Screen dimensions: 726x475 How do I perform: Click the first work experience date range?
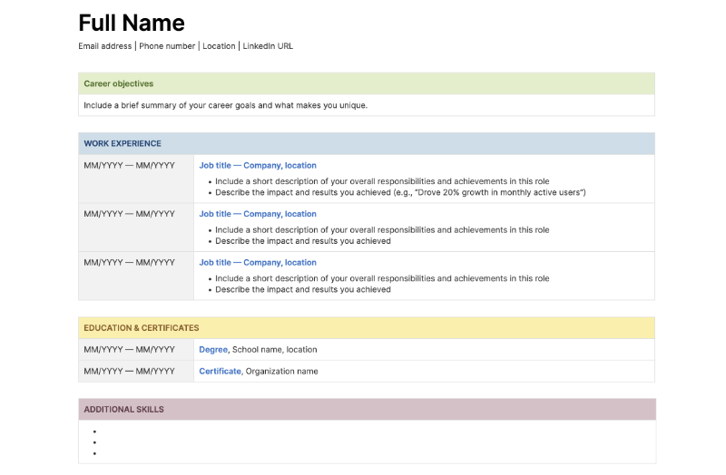[x=129, y=166]
